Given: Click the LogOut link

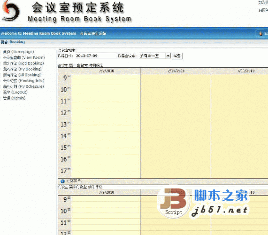Looking at the screenshot, I should (15, 92).
